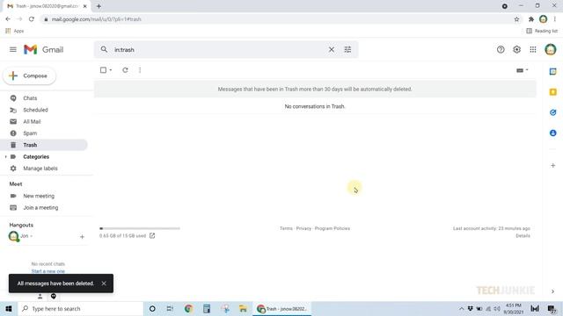
Task: Open the More three-dot toolbar menu
Action: [x=140, y=70]
